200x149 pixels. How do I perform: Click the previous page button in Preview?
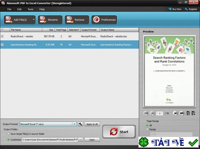pyautogui.click(x=153, y=113)
